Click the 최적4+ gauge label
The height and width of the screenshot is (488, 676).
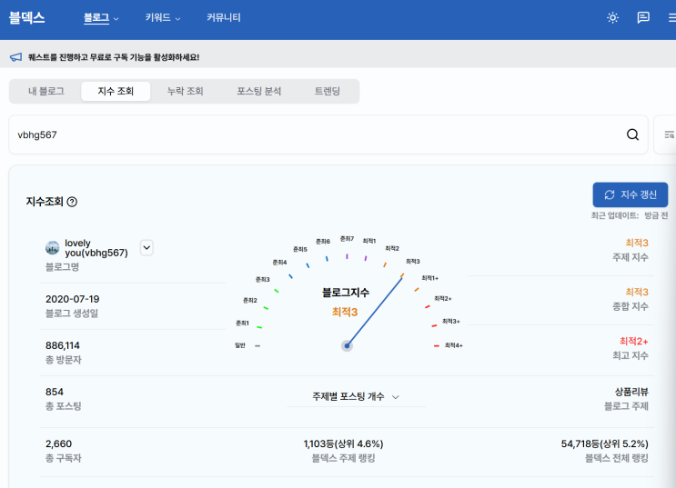click(453, 345)
